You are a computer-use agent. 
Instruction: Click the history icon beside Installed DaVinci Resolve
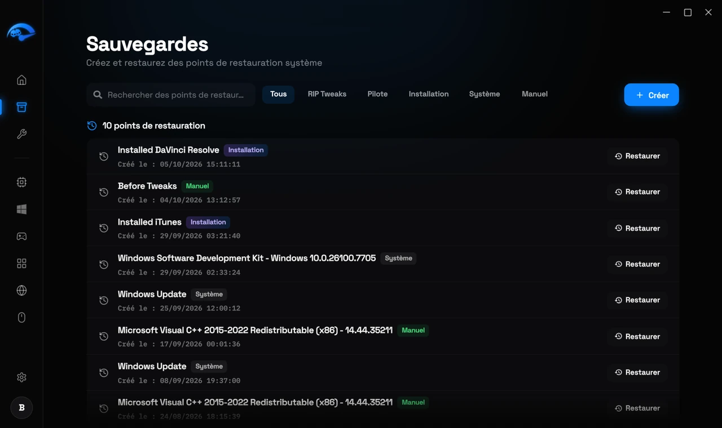(x=104, y=156)
